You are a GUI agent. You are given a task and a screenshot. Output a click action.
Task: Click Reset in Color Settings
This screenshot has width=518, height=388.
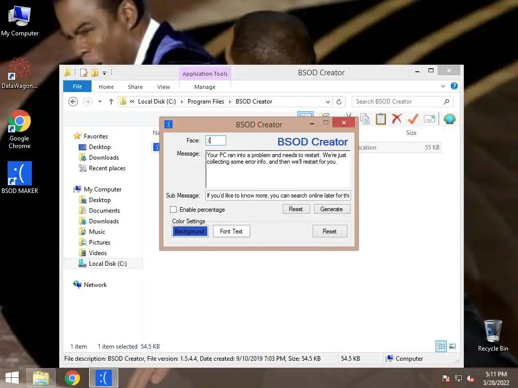coord(330,231)
